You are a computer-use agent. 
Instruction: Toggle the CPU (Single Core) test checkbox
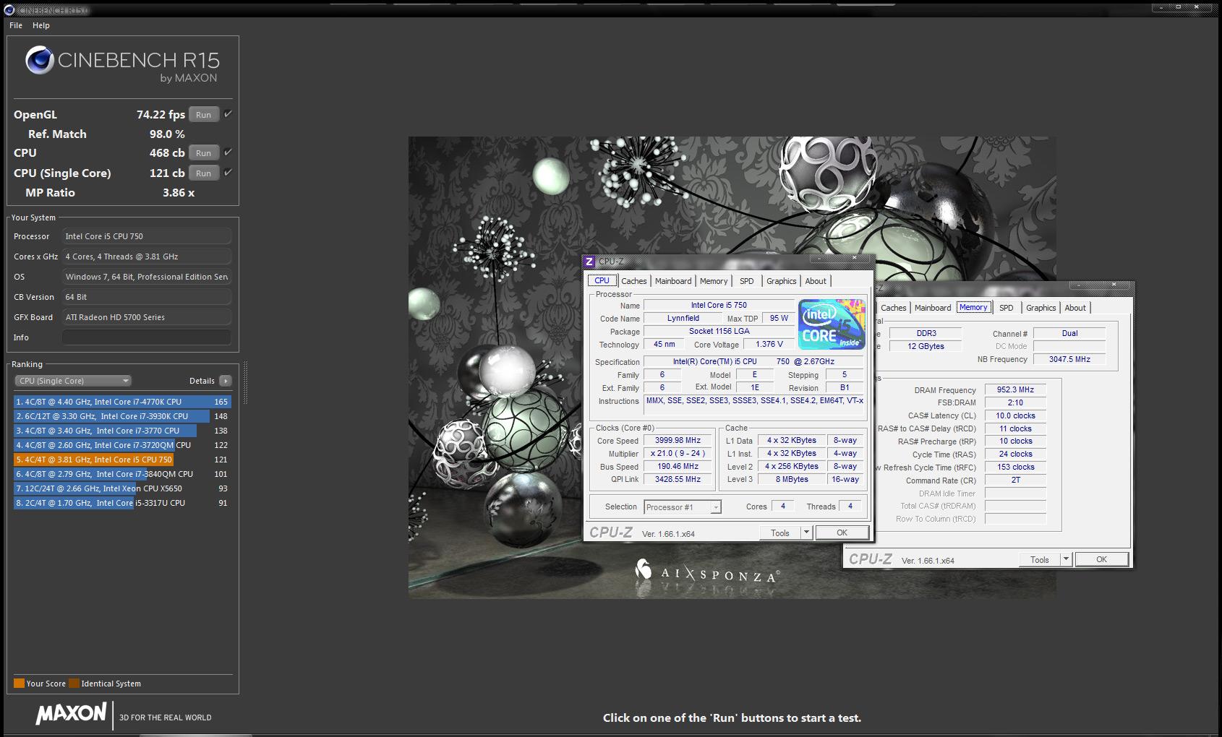(228, 172)
